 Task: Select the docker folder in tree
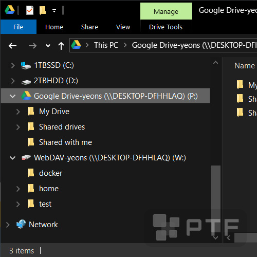click(51, 173)
